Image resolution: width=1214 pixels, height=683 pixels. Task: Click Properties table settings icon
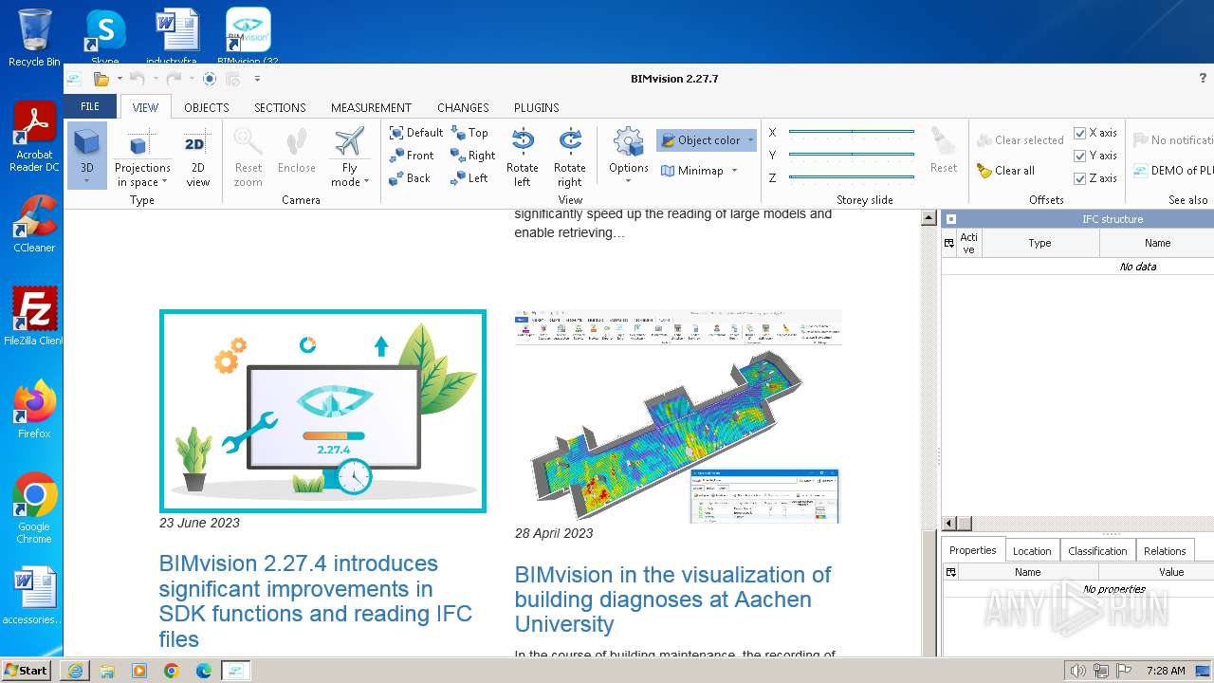[951, 572]
